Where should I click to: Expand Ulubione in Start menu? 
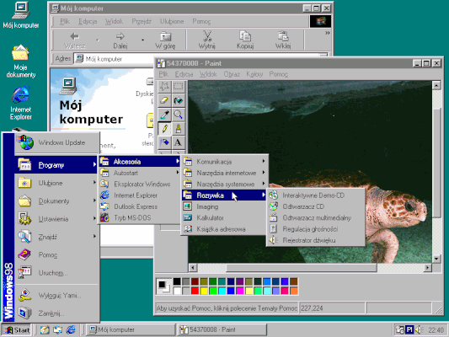coord(56,183)
